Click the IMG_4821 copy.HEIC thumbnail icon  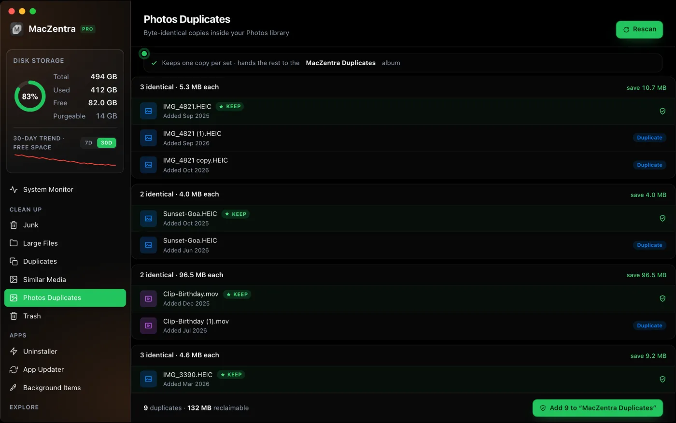pyautogui.click(x=148, y=165)
